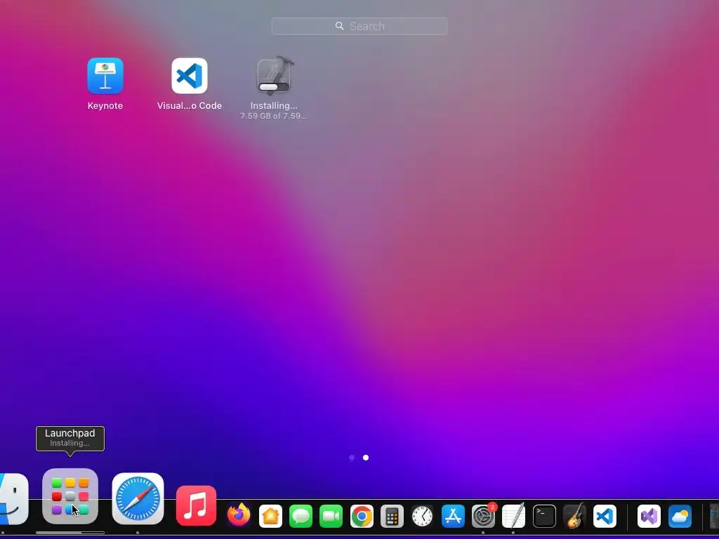The image size is (719, 539).
Task: Open Keynote from Launchpad
Action: point(105,76)
